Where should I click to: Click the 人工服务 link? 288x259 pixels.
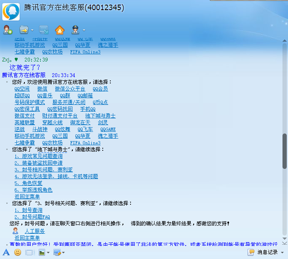[35, 231]
